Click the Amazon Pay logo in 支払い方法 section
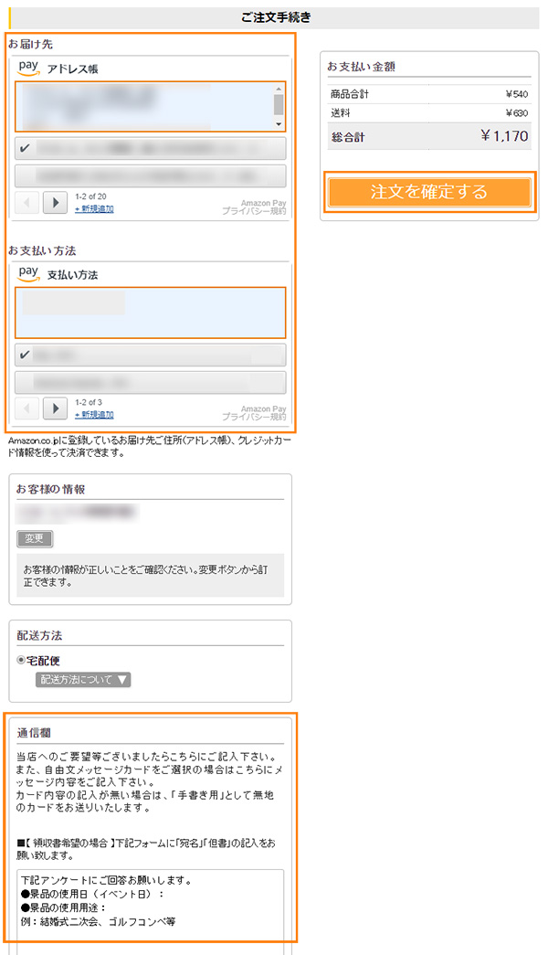 tap(29, 273)
